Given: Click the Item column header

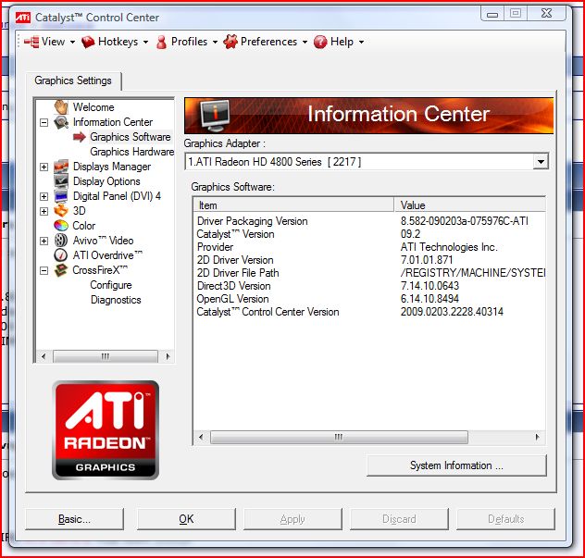Looking at the screenshot, I should [293, 205].
